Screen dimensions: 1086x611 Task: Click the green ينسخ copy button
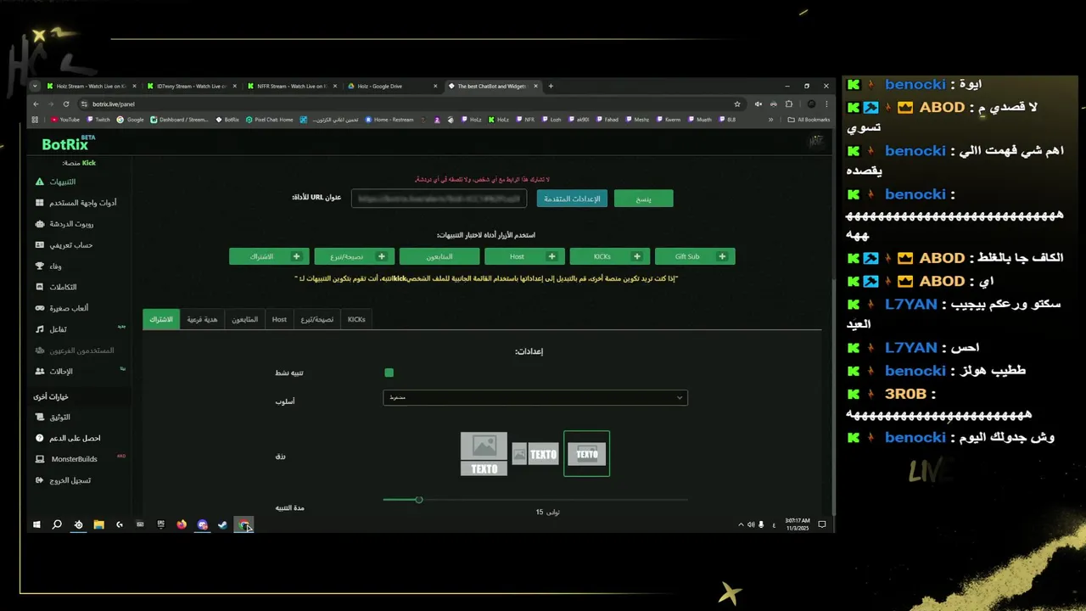[643, 199]
